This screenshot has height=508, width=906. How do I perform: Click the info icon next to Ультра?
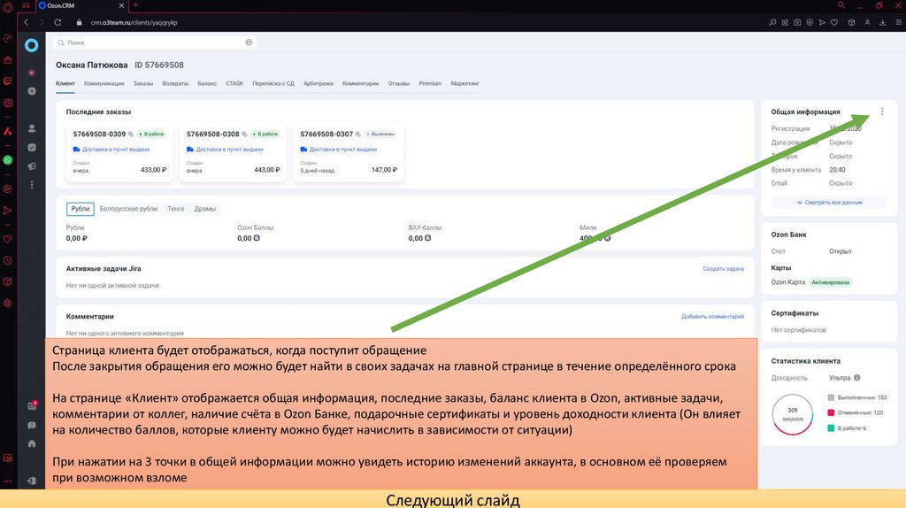point(856,377)
